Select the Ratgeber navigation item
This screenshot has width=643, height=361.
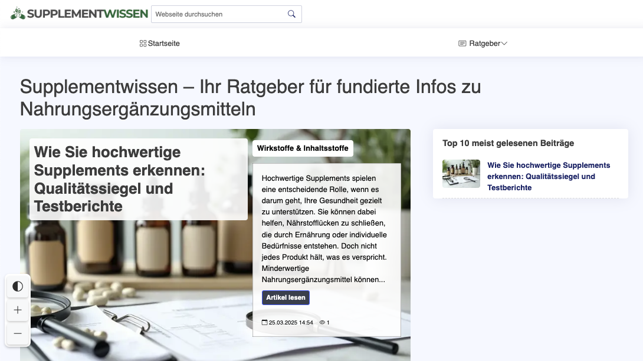point(483,43)
